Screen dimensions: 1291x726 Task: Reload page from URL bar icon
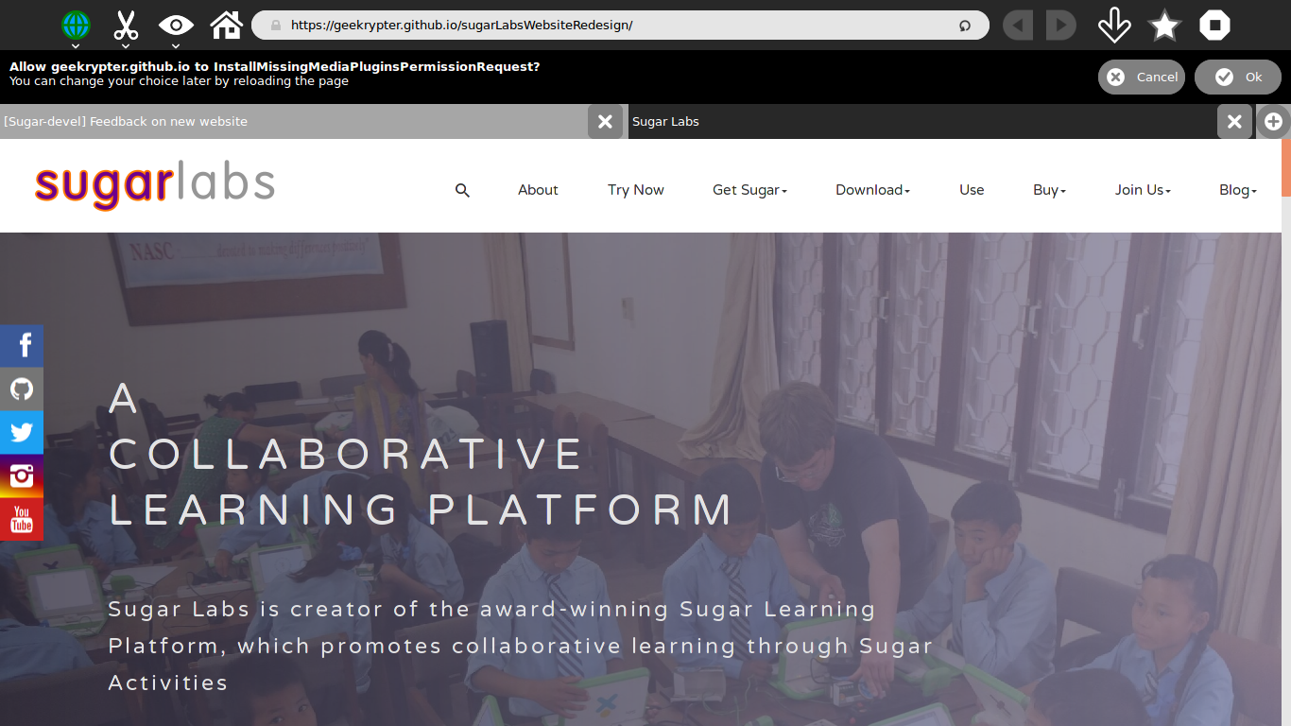coord(965,26)
